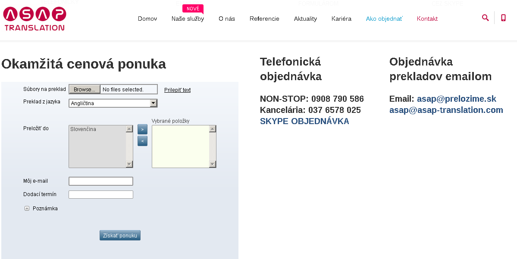Click the NOVÉ badge above Naše služby
Viewport: 517px width, 259px height.
coord(193,9)
